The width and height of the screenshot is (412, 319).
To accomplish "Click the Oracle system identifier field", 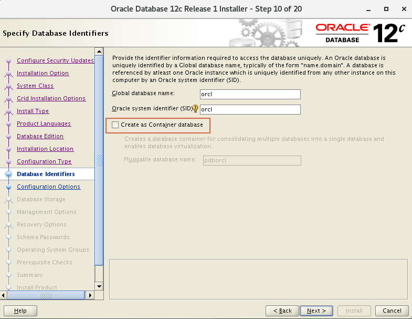I will (x=250, y=110).
